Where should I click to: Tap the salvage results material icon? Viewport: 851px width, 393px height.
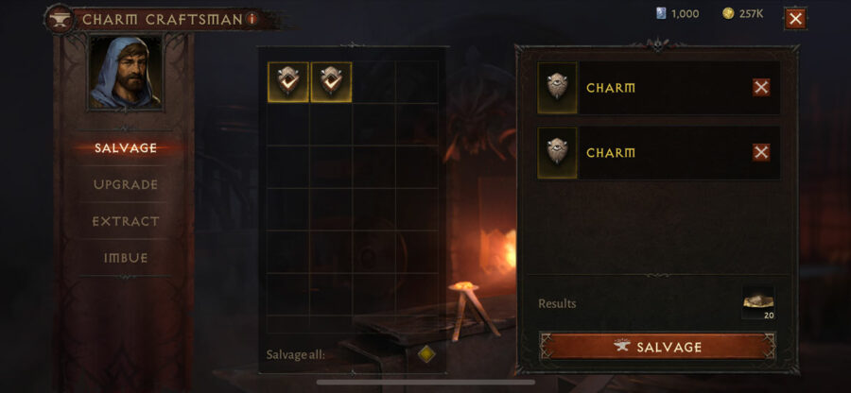(758, 302)
